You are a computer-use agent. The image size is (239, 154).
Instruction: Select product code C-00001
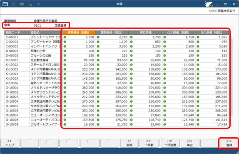(x=12, y=37)
